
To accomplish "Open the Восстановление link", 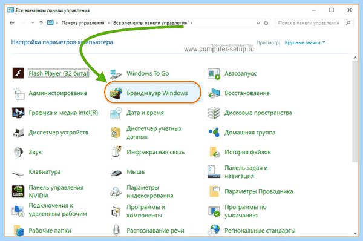I will tap(247, 93).
